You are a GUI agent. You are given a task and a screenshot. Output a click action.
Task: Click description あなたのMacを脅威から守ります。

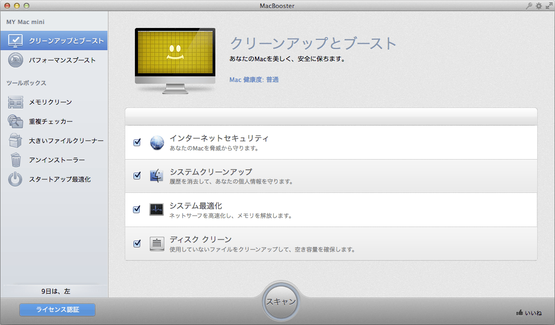(214, 148)
